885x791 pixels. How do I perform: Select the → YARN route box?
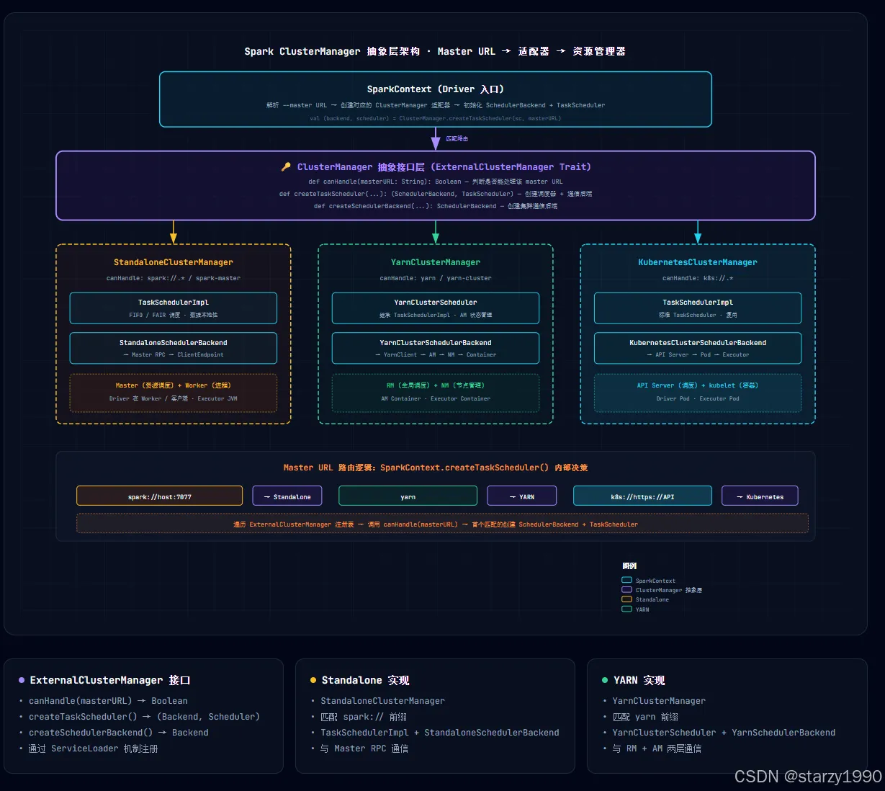522,496
